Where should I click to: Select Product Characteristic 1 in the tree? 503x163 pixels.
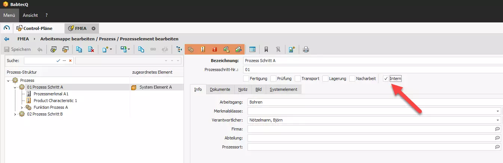[55, 101]
